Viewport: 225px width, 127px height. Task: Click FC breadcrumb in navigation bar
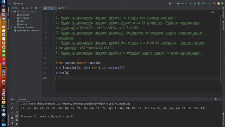[x=10, y=4]
